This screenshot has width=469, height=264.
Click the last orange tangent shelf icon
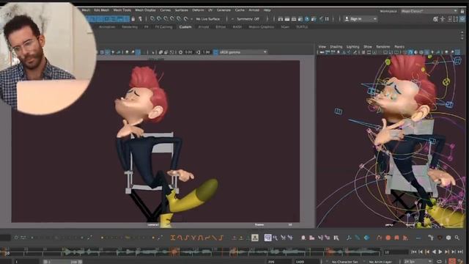(x=221, y=238)
